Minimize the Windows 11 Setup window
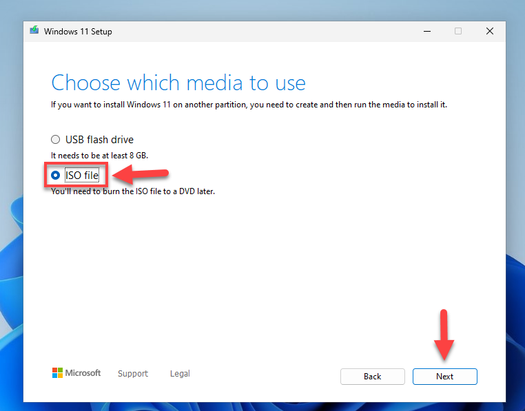This screenshot has height=411, width=525. pyautogui.click(x=427, y=31)
